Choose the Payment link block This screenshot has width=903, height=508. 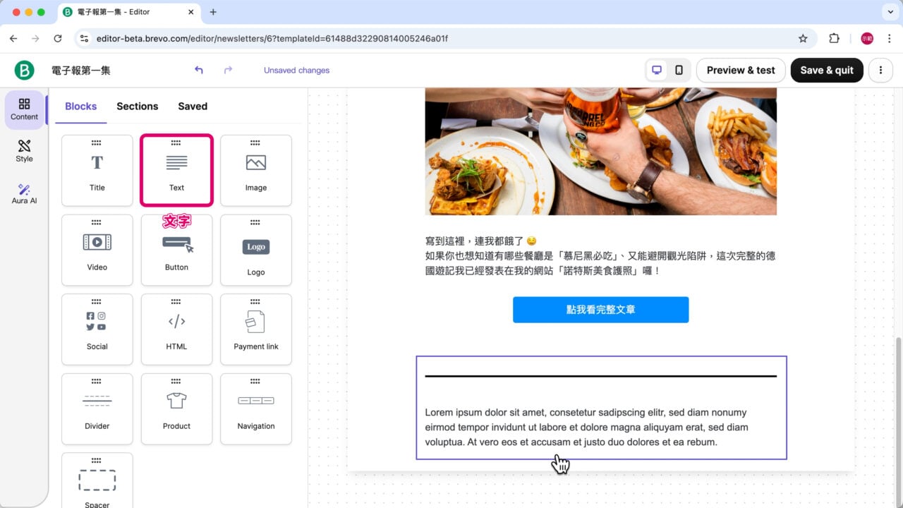pyautogui.click(x=255, y=329)
